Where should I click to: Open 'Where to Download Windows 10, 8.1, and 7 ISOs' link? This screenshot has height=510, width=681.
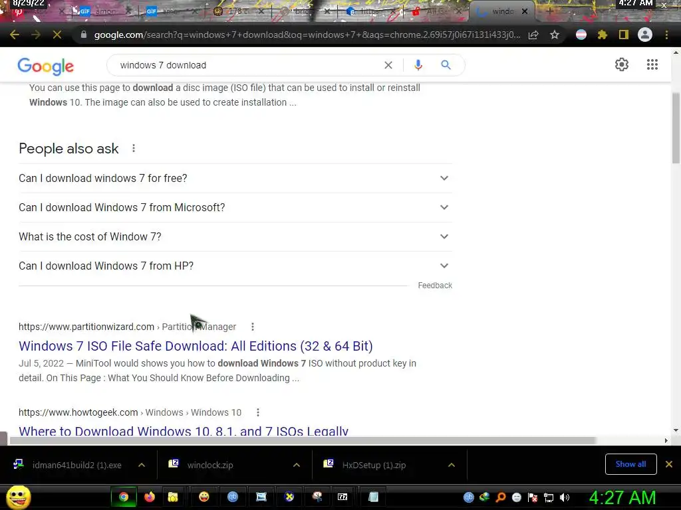click(x=184, y=430)
